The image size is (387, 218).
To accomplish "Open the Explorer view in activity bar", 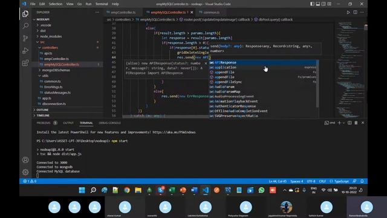I will tap(25, 14).
